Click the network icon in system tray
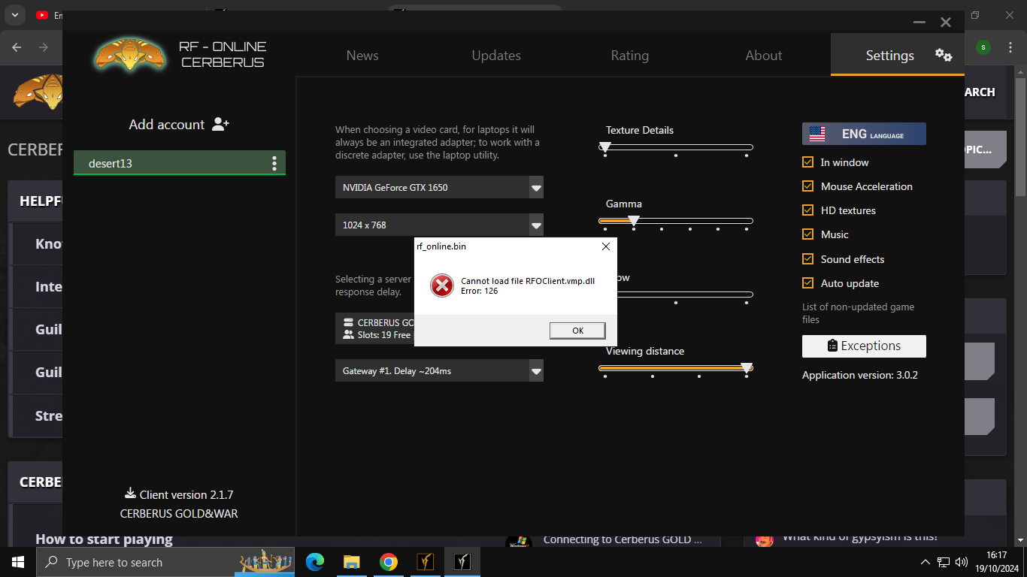 coord(944,562)
